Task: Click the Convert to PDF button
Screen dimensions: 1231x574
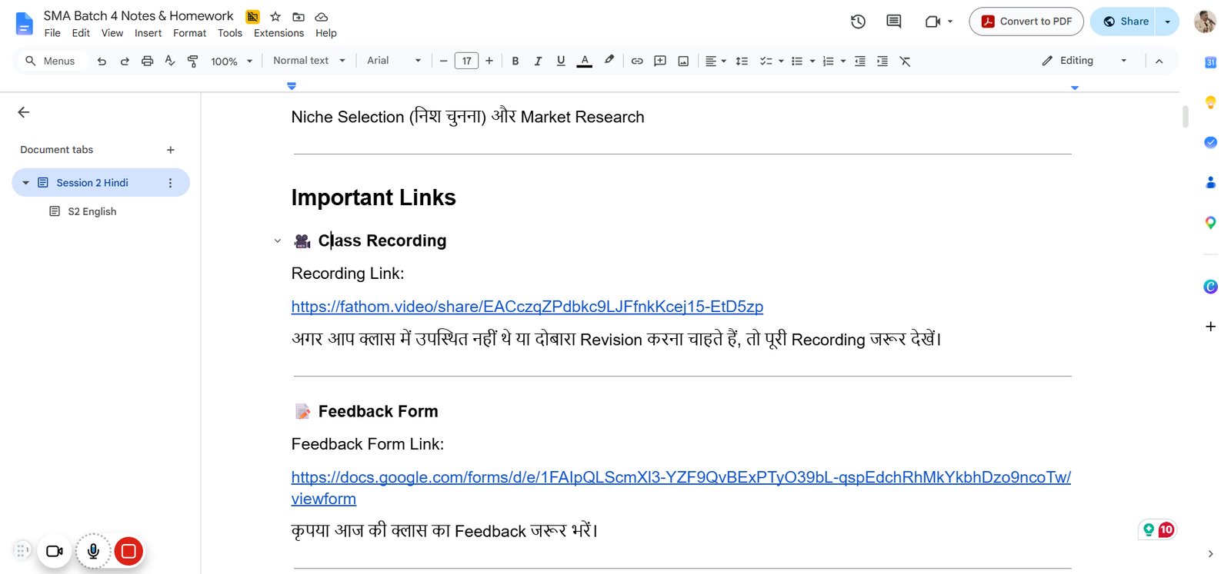Action: (x=1026, y=22)
